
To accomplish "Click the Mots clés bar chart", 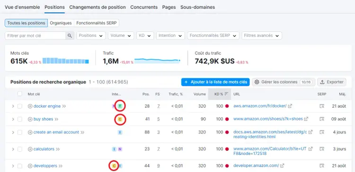I will click(x=66, y=61).
